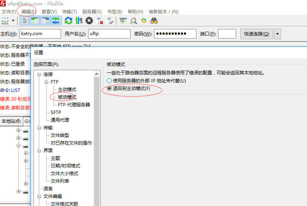Select SFTP settings page
The image size is (307, 206).
click(56, 113)
